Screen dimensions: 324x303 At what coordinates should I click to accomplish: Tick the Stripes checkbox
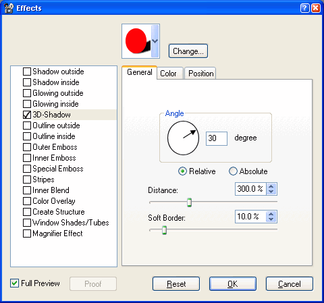[x=27, y=180]
